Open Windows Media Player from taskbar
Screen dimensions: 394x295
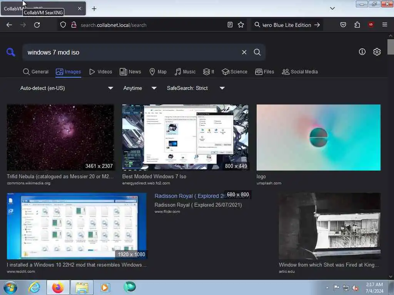[105, 287]
